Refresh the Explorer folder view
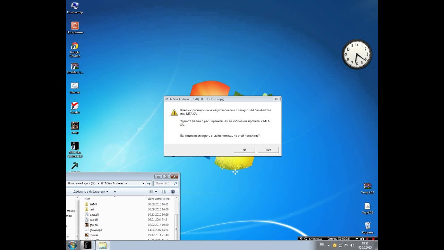This screenshot has width=444, height=250. pyautogui.click(x=149, y=183)
